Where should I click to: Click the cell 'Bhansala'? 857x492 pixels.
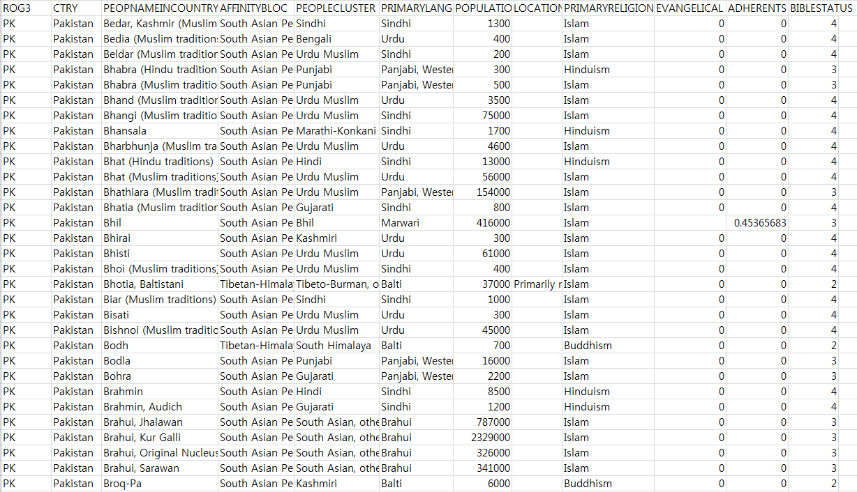(x=160, y=131)
